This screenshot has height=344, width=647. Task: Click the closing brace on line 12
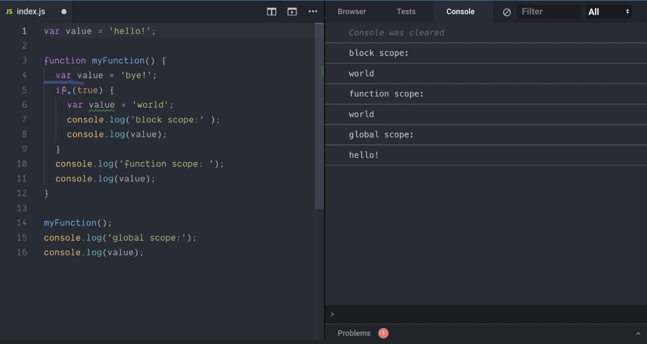(46, 193)
